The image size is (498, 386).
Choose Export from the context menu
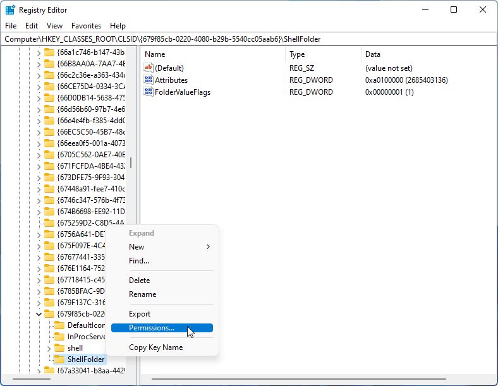click(162, 314)
